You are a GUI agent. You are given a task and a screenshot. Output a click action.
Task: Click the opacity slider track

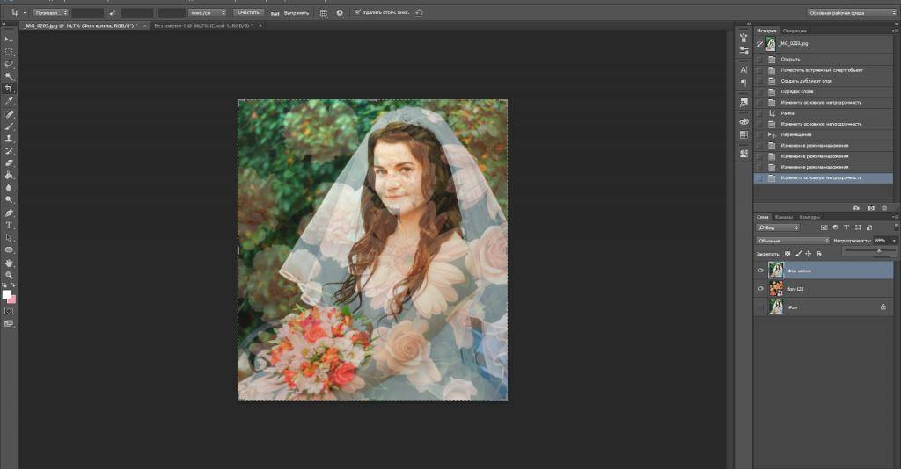pyautogui.click(x=869, y=251)
